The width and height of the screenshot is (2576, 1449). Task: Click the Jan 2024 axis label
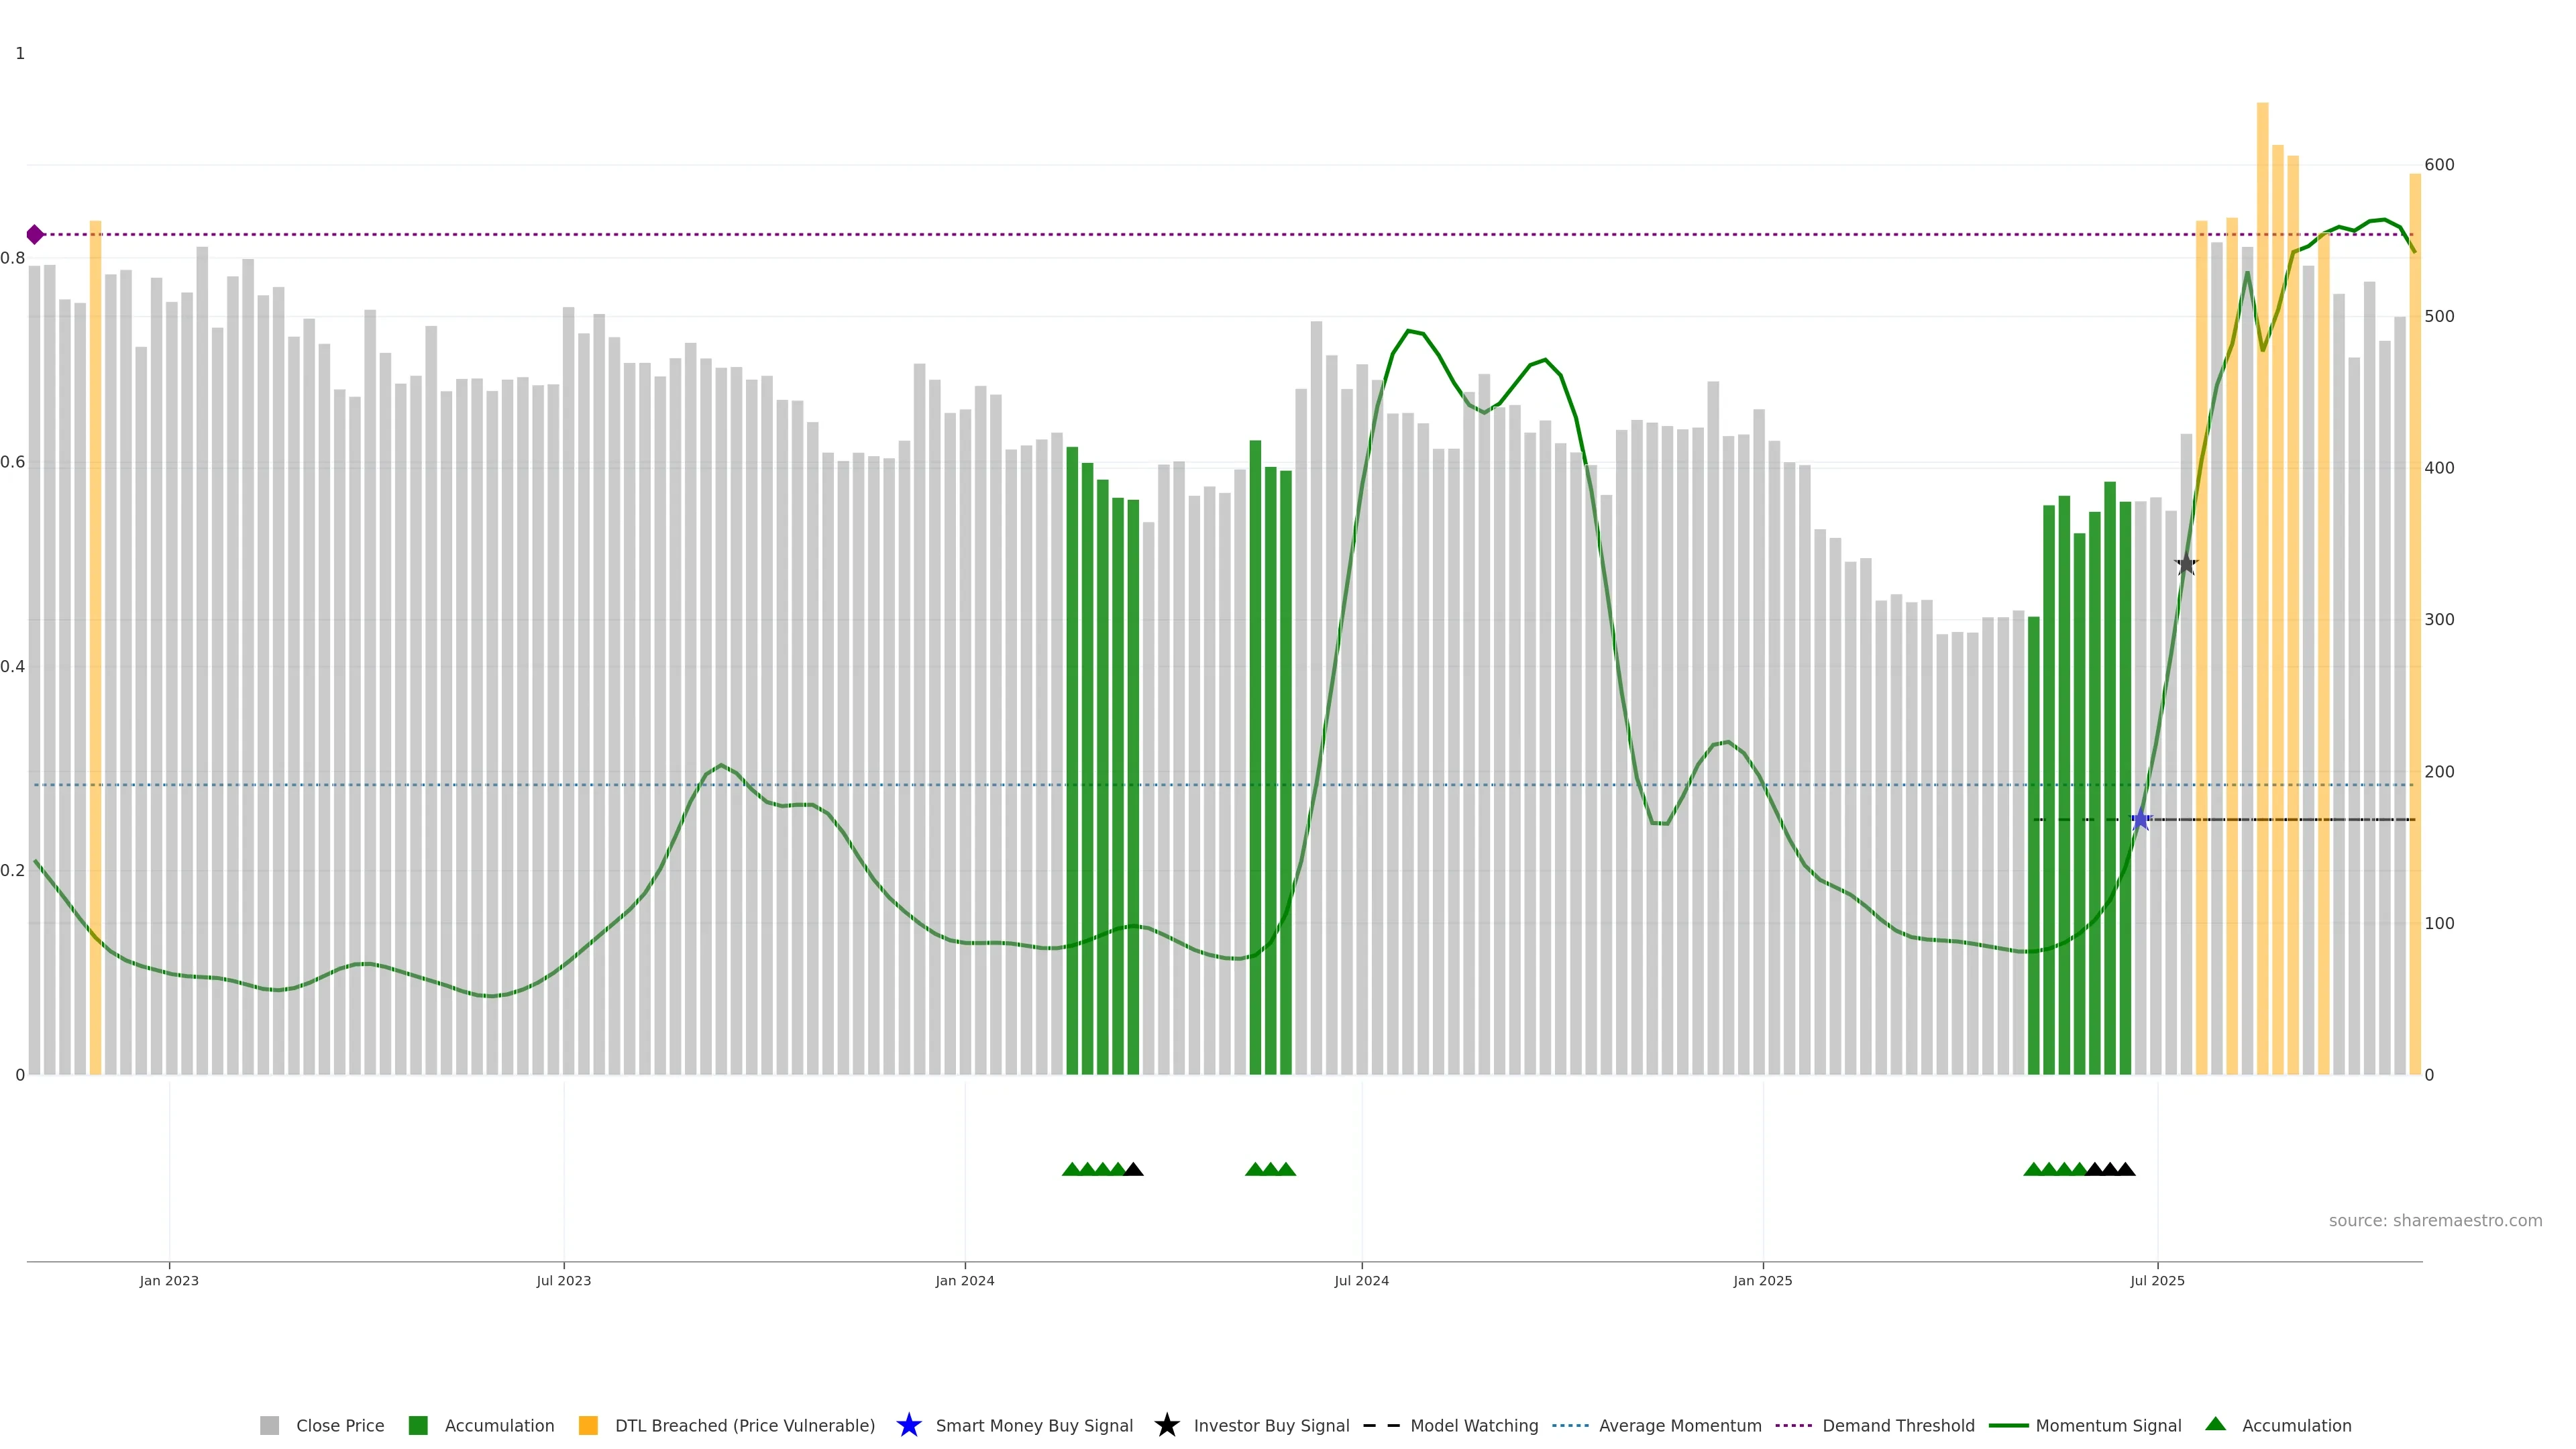coord(964,1281)
